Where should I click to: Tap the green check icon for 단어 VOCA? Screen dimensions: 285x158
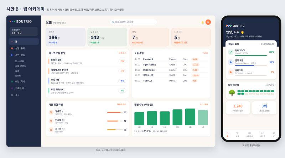point(230,52)
